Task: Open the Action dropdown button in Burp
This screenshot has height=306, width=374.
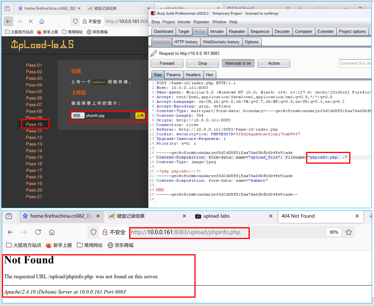Action: tap(274, 63)
